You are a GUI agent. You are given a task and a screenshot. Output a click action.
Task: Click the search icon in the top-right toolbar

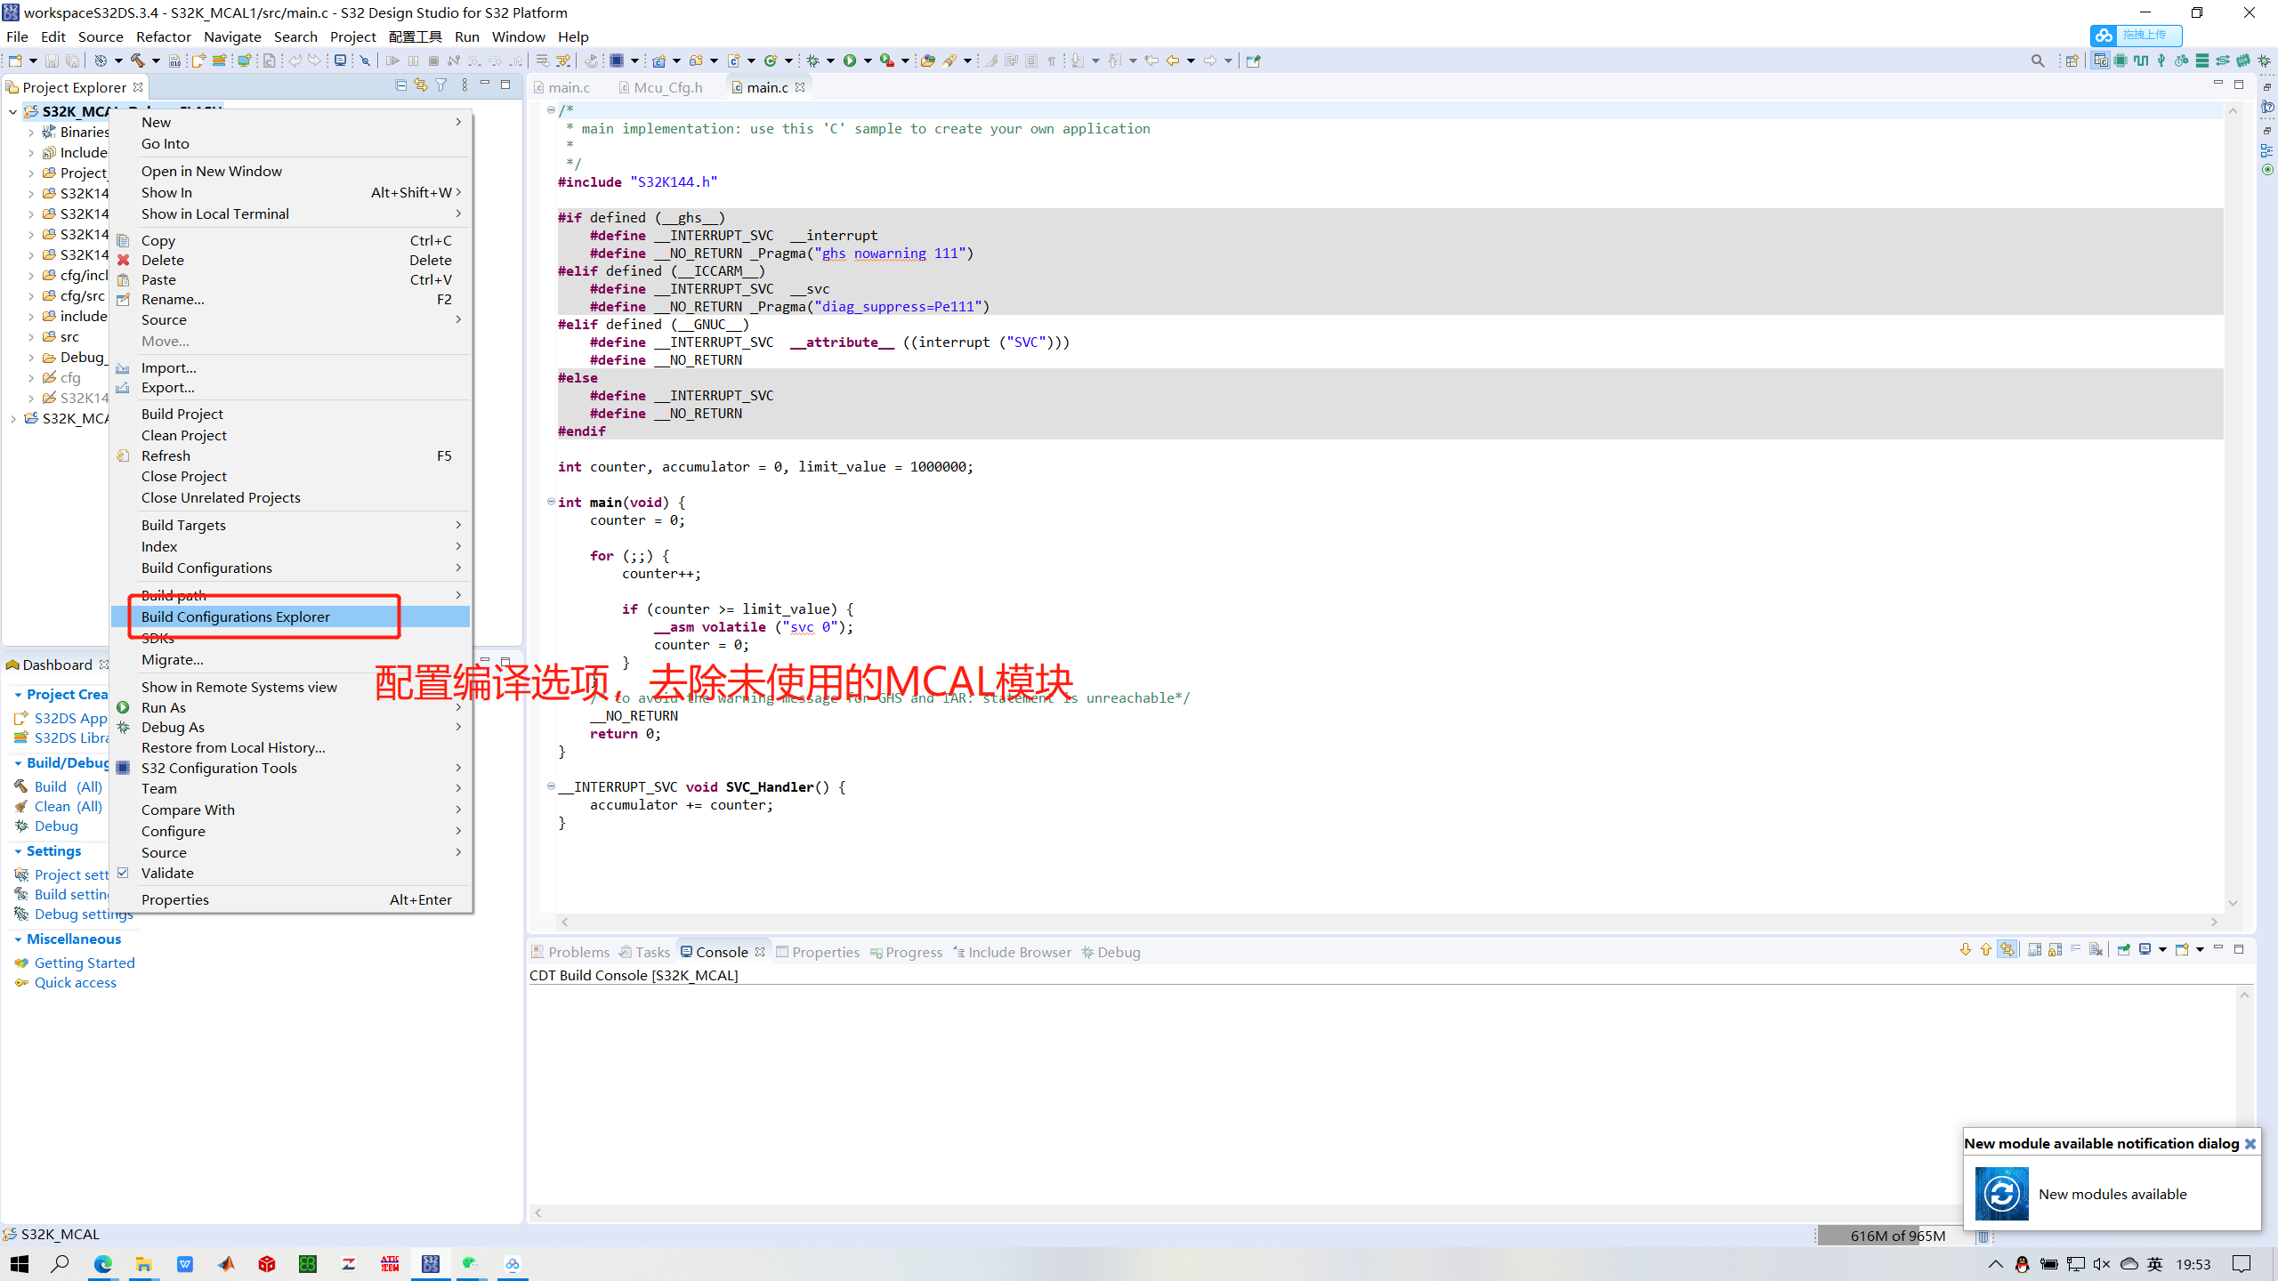[2037, 60]
